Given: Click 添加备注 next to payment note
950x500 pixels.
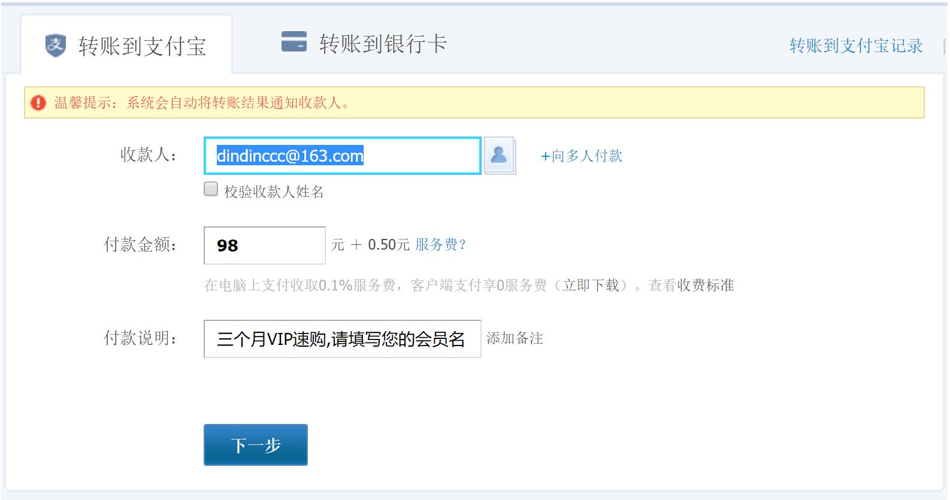Looking at the screenshot, I should (x=515, y=339).
